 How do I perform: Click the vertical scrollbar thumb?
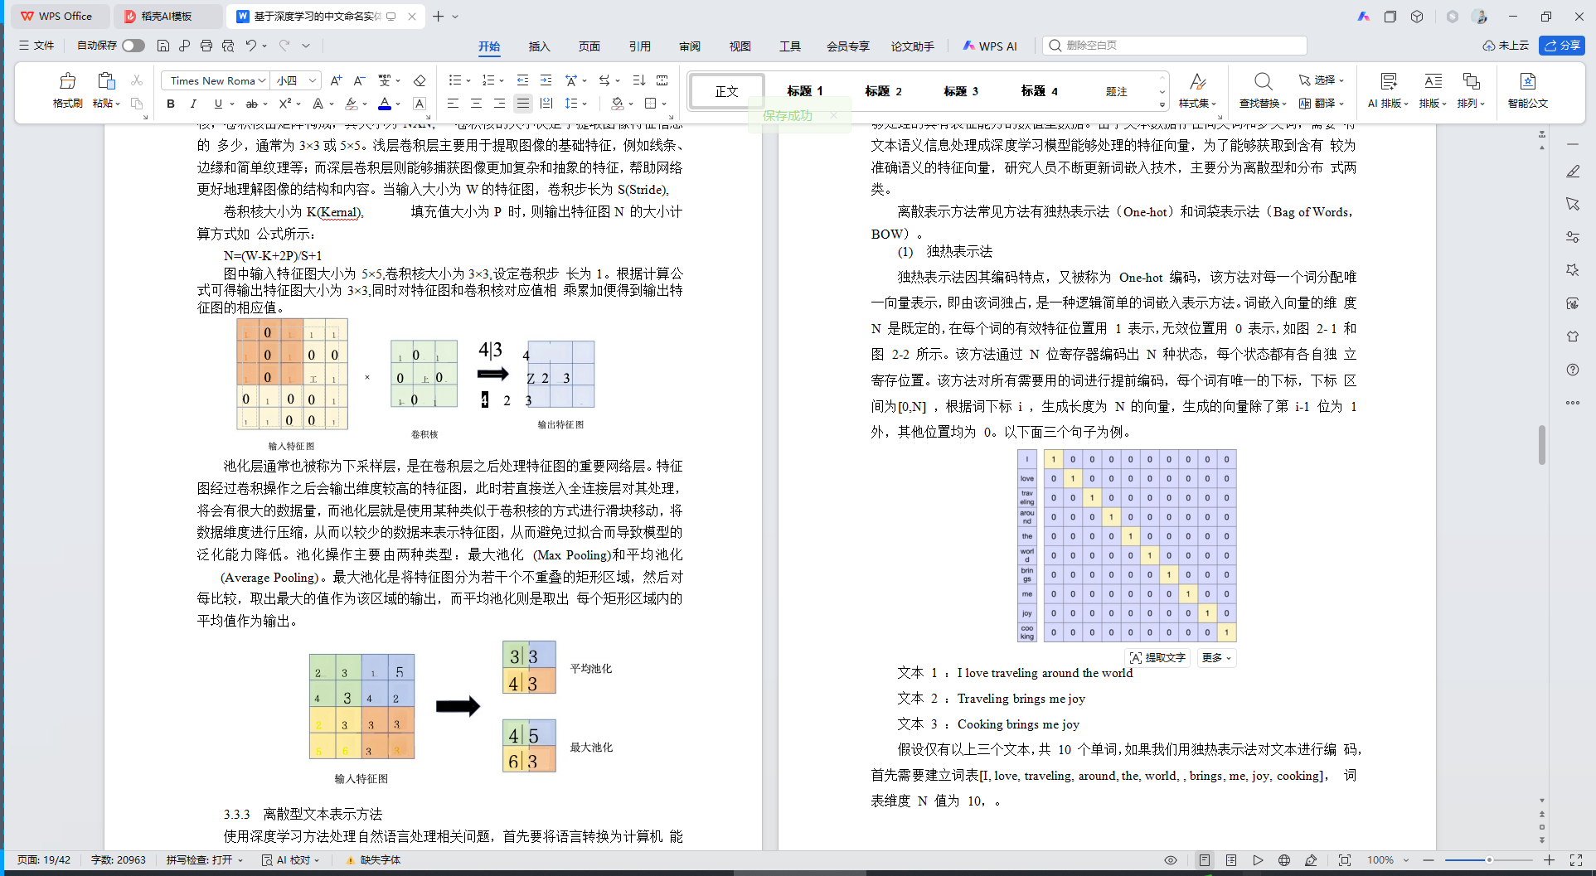1542,445
